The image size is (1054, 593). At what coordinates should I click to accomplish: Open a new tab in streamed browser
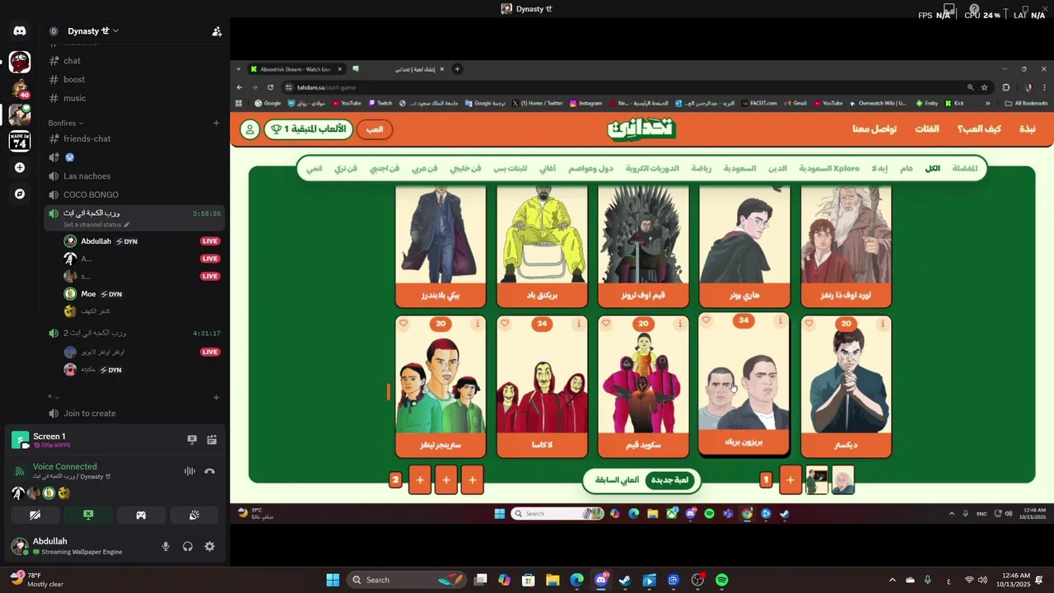click(457, 69)
